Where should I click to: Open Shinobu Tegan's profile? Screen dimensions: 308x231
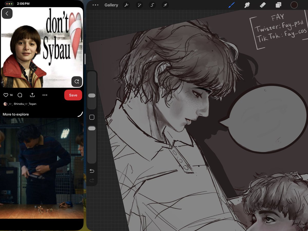pyautogui.click(x=20, y=104)
